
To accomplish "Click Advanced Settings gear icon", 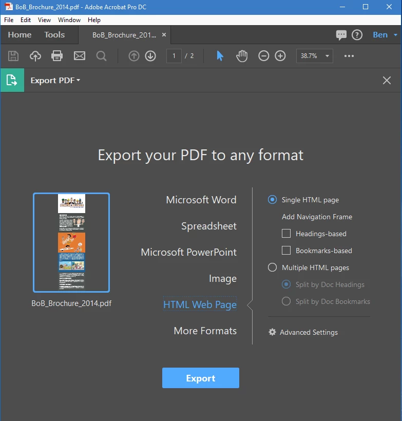I will click(x=272, y=332).
